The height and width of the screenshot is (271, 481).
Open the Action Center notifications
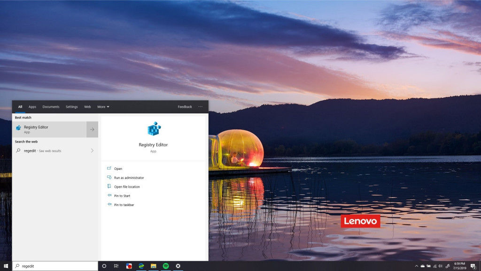[x=472, y=266]
